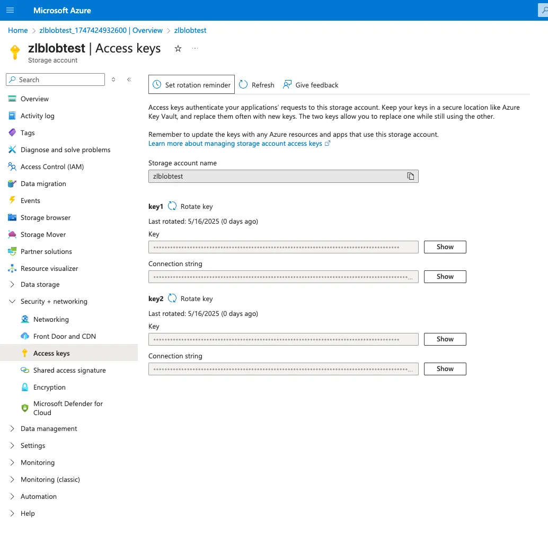Click the key2 Rotate key label
548x537 pixels.
197,298
